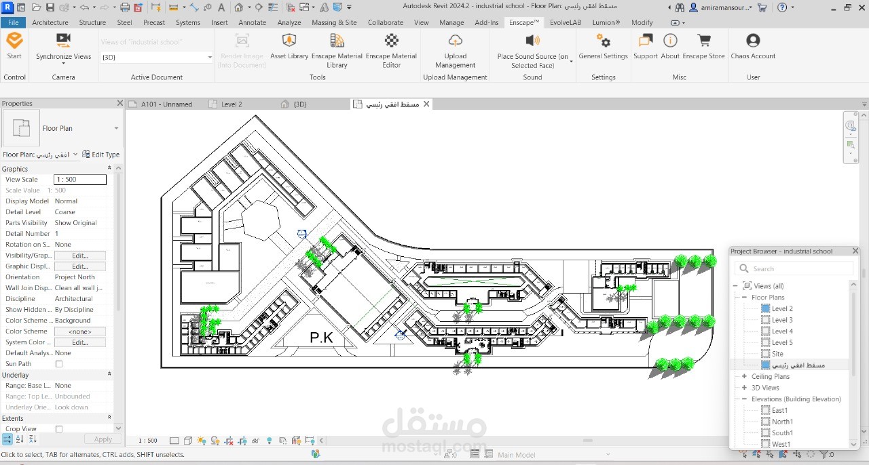Click the View Scale 1 : 500 field
The image size is (869, 465).
click(80, 180)
